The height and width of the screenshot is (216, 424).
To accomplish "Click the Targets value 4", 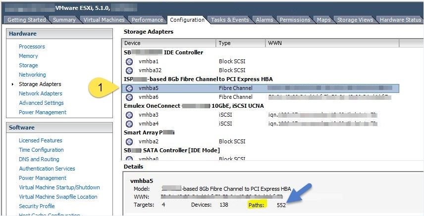I will tap(163, 205).
